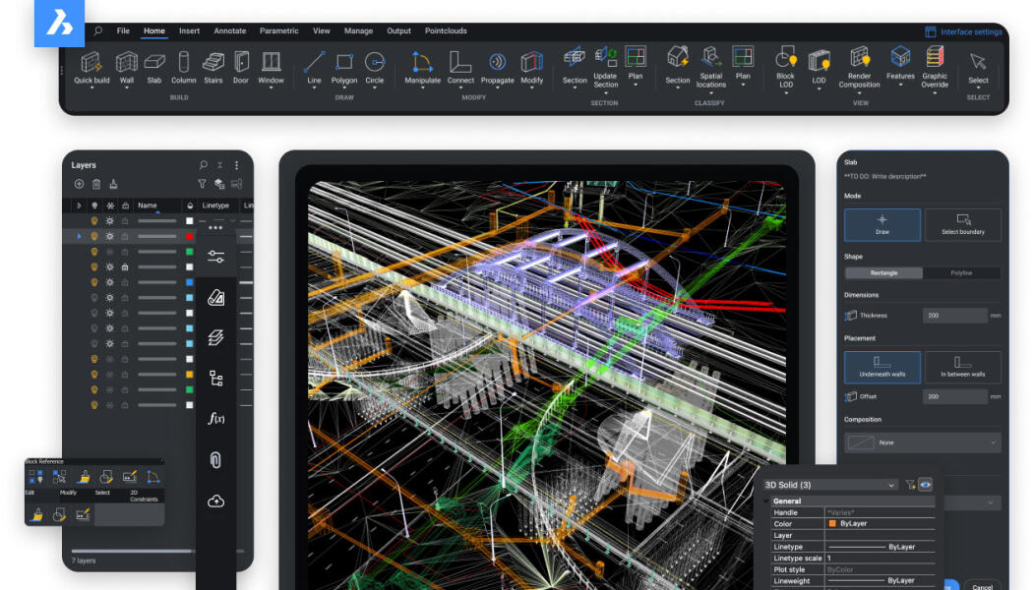
Task: Click the Door tool icon
Action: [x=241, y=62]
